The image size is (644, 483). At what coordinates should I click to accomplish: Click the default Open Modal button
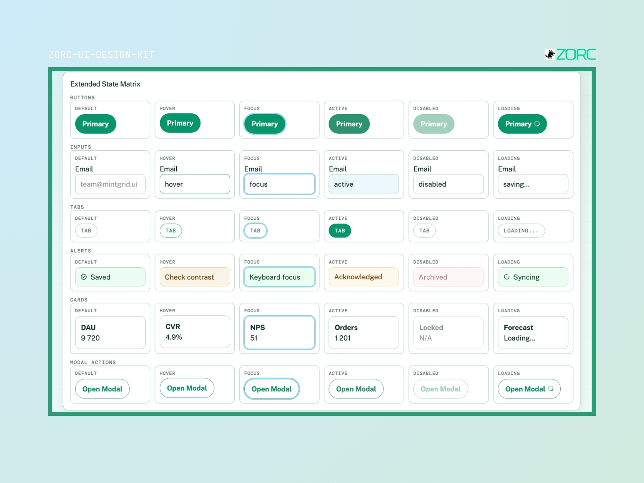[102, 389]
